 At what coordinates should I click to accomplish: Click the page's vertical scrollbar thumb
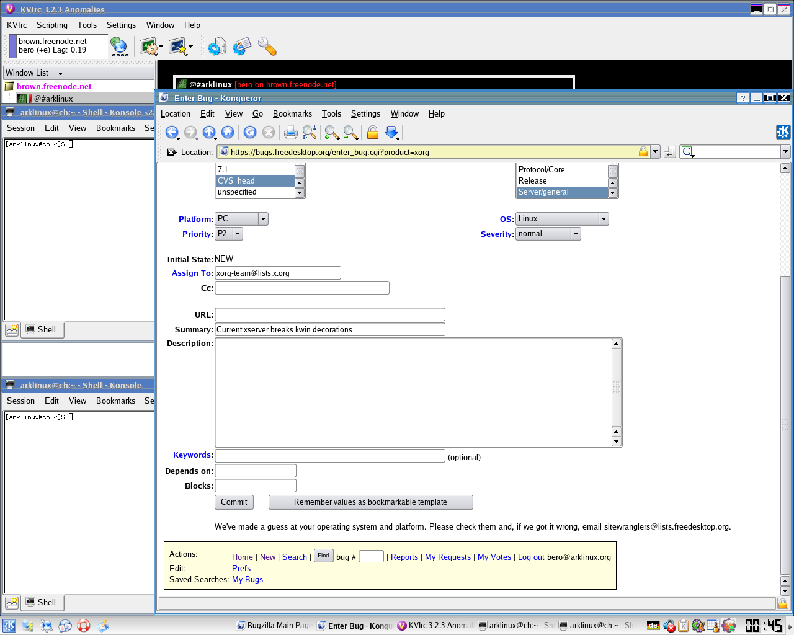(x=785, y=425)
